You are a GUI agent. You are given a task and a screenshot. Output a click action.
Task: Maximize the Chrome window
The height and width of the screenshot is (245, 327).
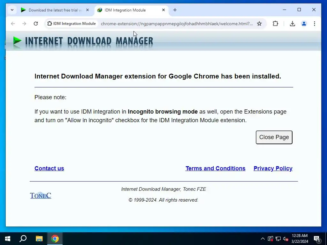click(299, 10)
